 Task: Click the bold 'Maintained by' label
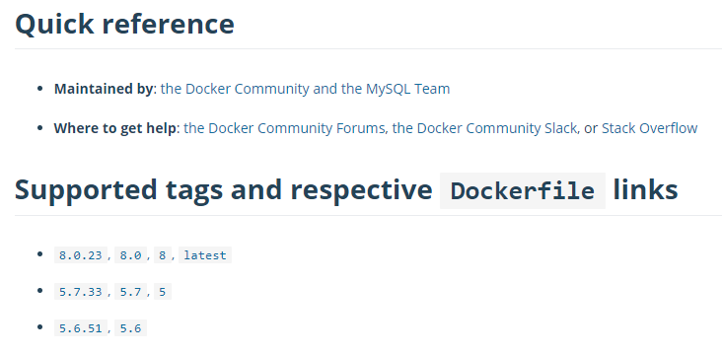click(104, 89)
